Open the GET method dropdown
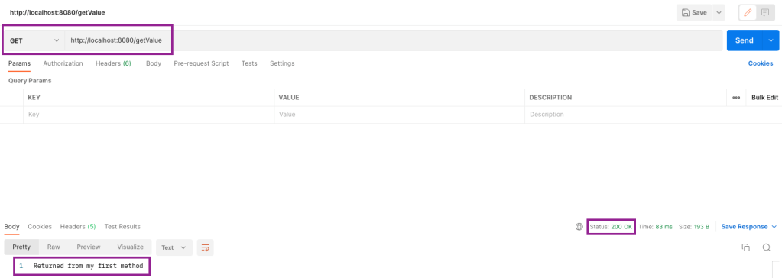This screenshot has height=278, width=782. pos(34,40)
